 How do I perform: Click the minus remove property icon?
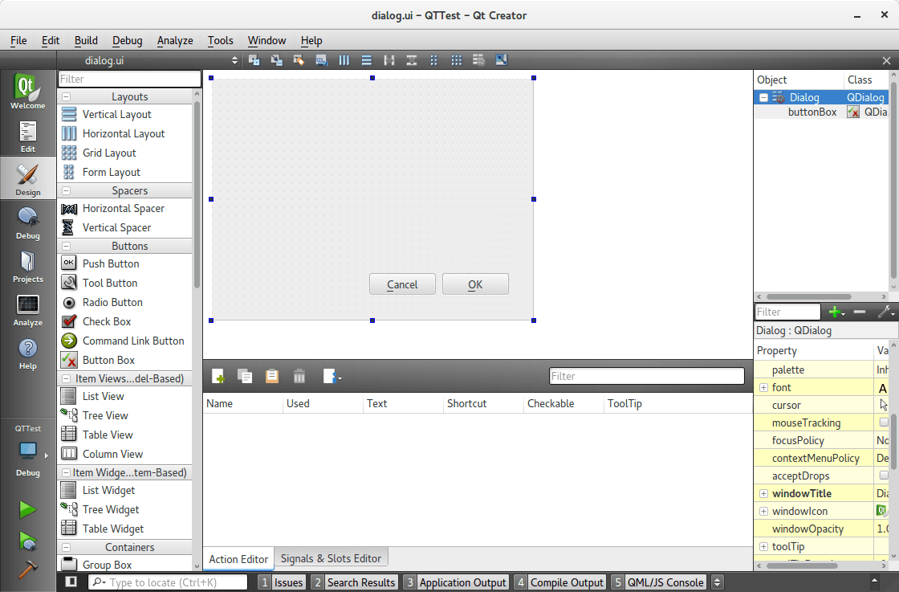(x=860, y=312)
